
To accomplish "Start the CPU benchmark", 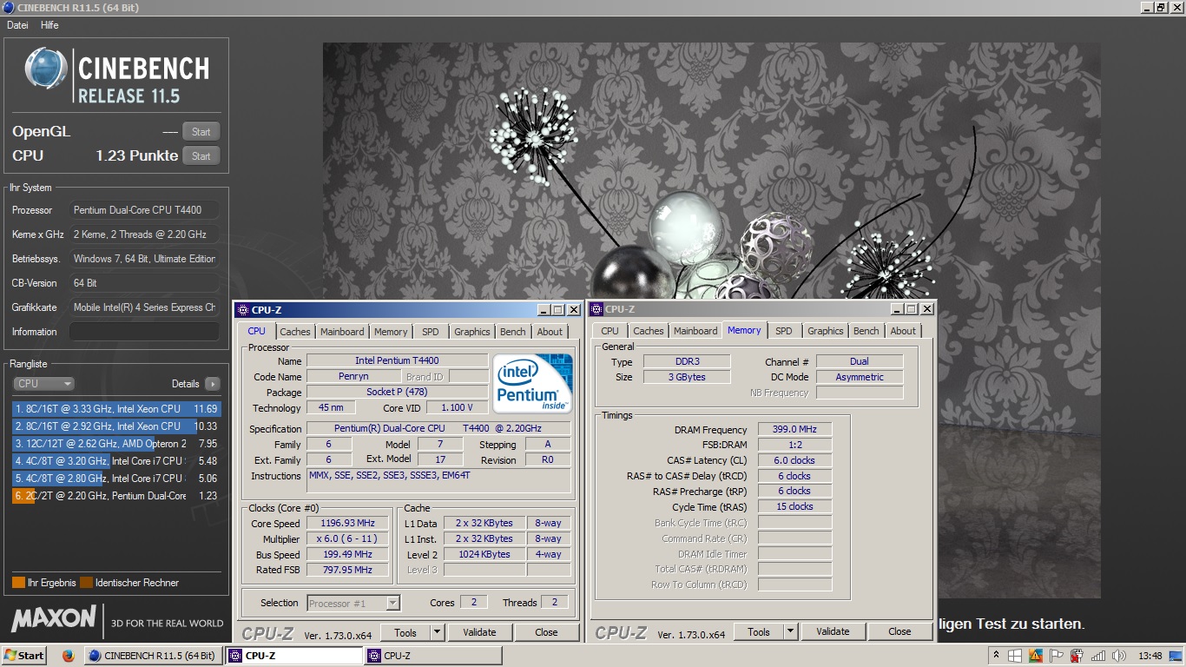I will (201, 156).
